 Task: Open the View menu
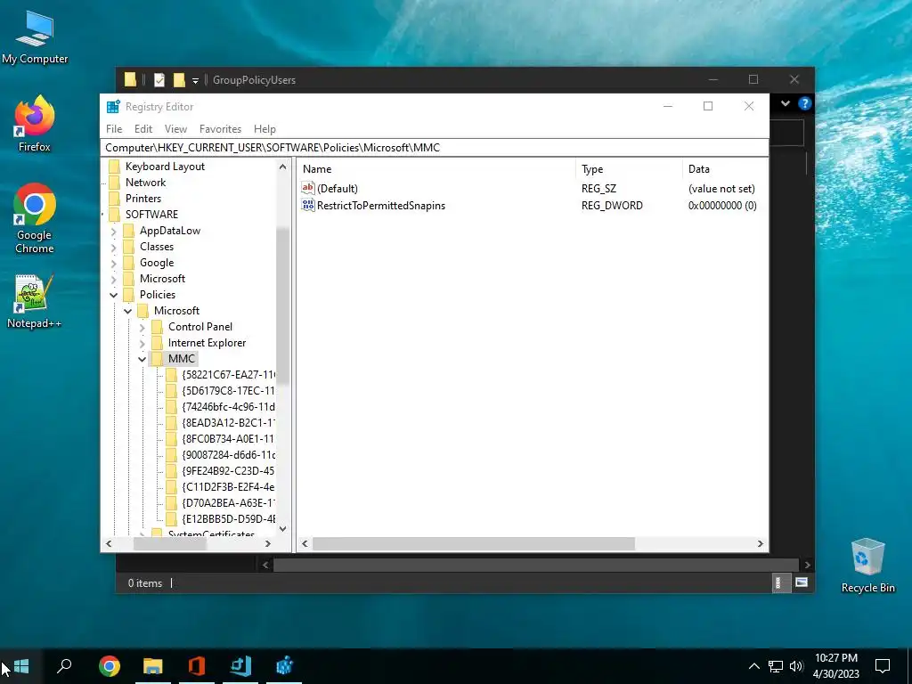[175, 129]
